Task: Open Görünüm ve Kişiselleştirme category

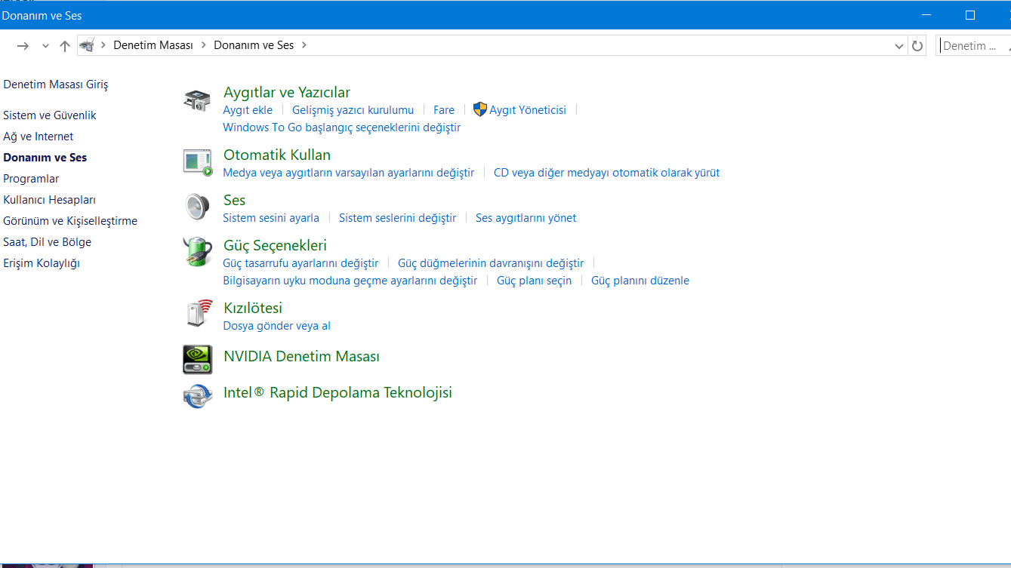Action: [70, 221]
